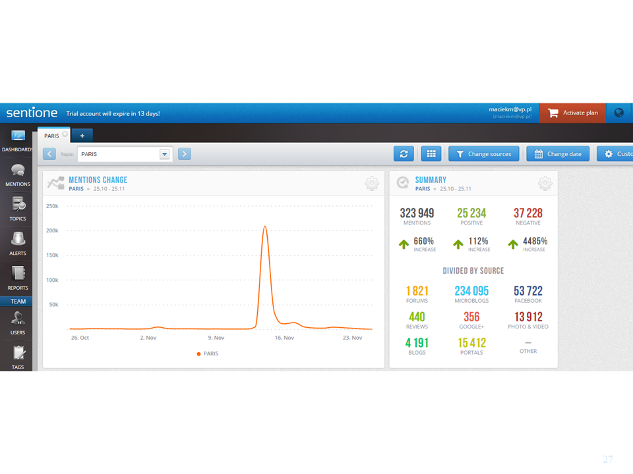Click the trial expiry notice text
The image size is (633, 474).
[113, 114]
